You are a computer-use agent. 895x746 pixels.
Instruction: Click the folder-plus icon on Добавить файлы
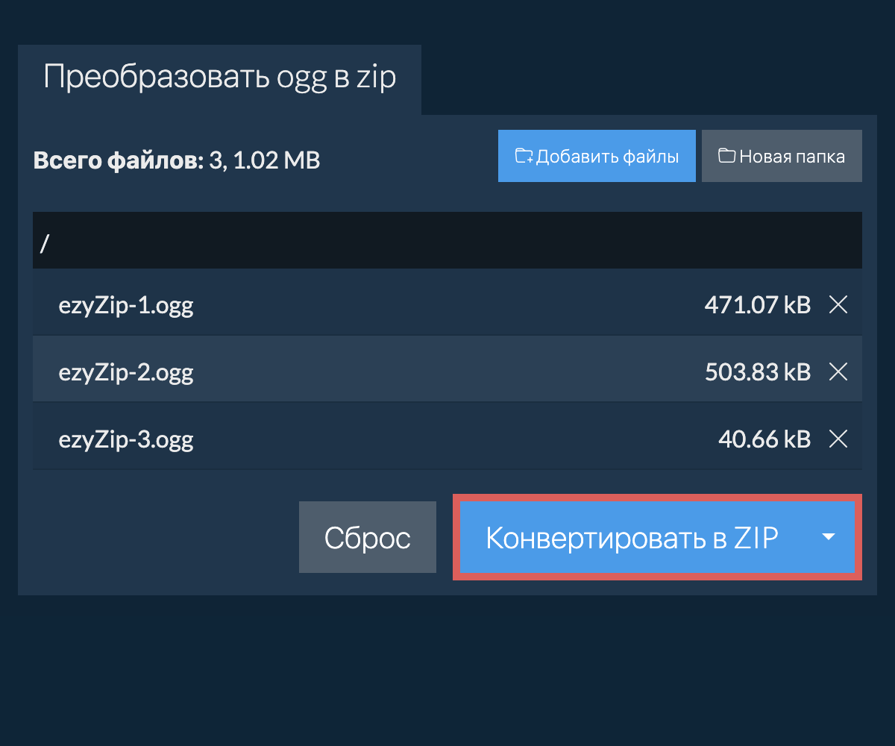click(x=524, y=157)
